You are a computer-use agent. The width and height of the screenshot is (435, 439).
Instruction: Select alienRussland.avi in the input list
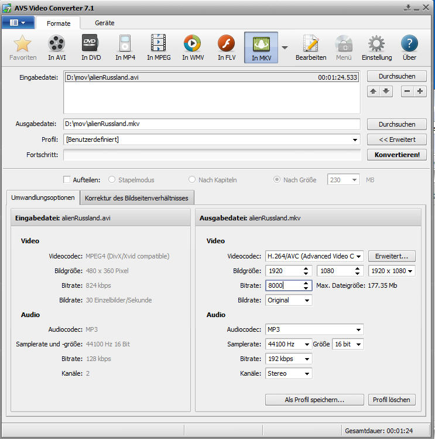click(212, 77)
